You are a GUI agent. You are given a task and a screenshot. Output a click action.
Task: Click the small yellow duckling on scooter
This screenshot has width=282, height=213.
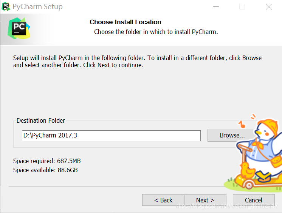coord(247,170)
